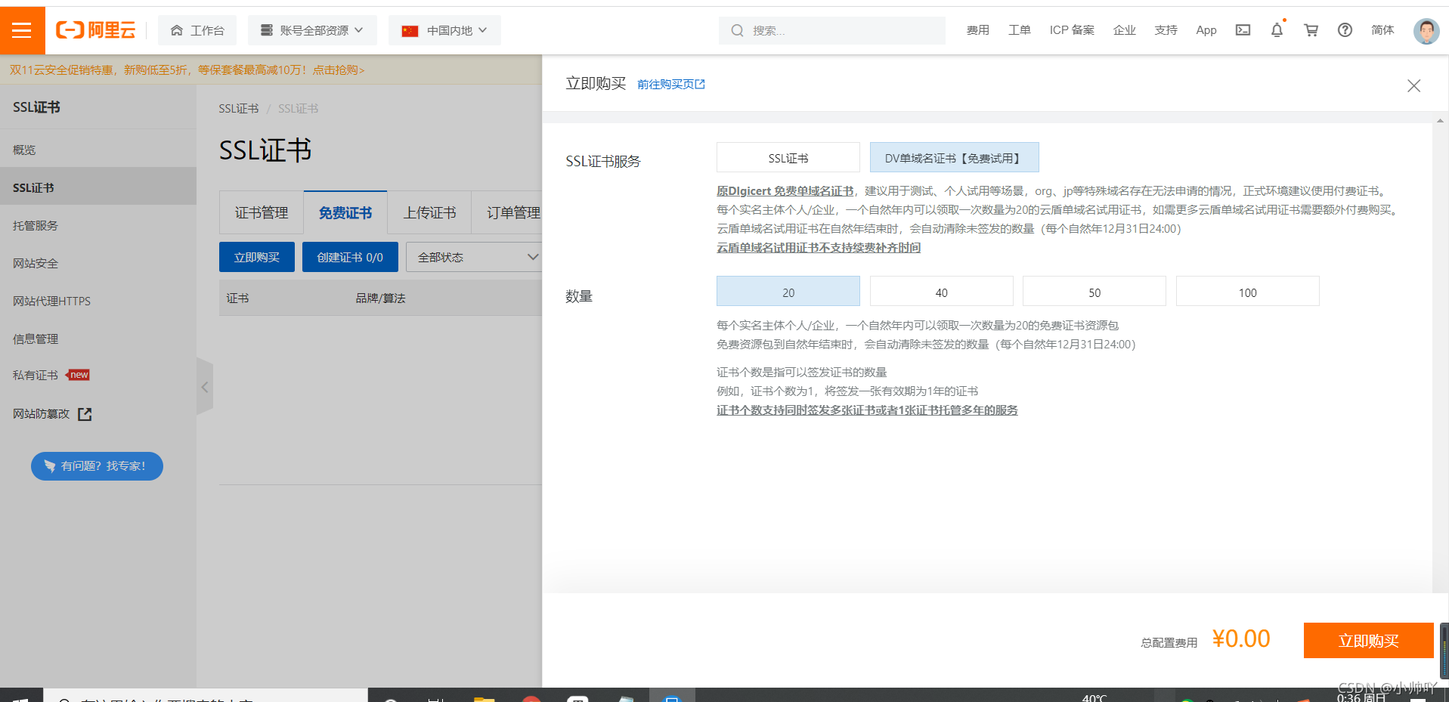The width and height of the screenshot is (1449, 702).
Task: Collapse the left sidebar with arrow handle
Action: (205, 387)
